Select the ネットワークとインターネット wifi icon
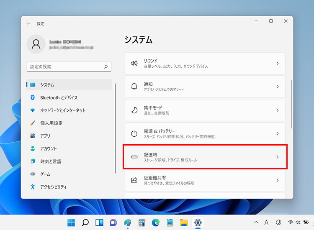Image resolution: width=314 pixels, height=230 pixels. (x=33, y=110)
